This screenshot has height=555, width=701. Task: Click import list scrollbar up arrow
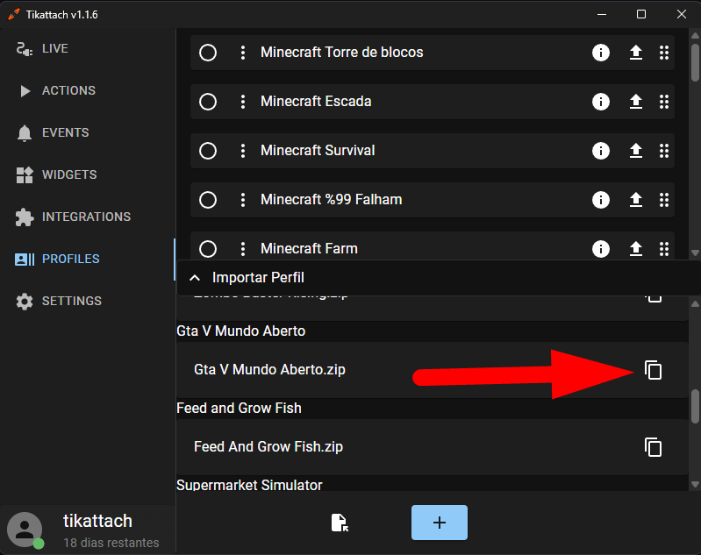pos(695,304)
